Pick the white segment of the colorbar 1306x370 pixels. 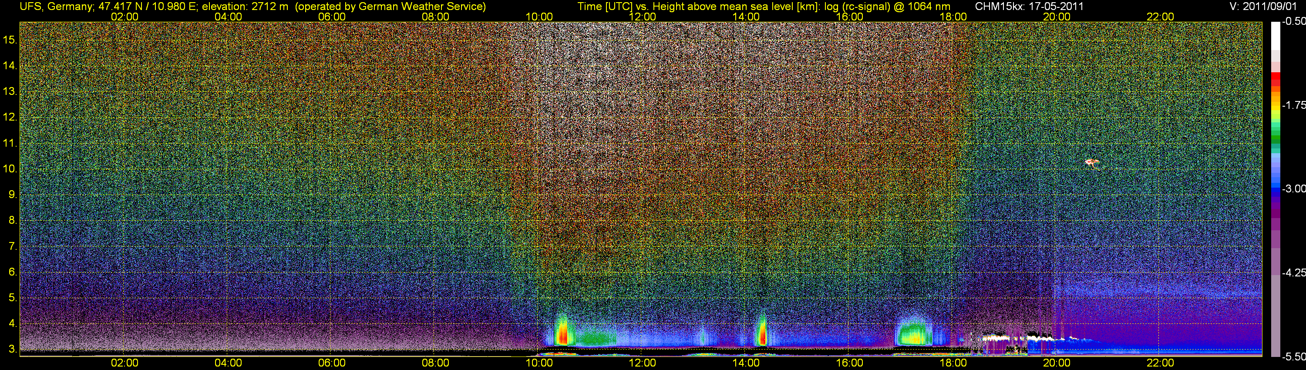[1276, 36]
